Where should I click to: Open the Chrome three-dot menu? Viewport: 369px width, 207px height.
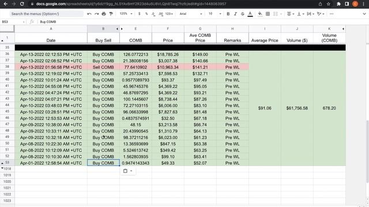click(x=364, y=4)
